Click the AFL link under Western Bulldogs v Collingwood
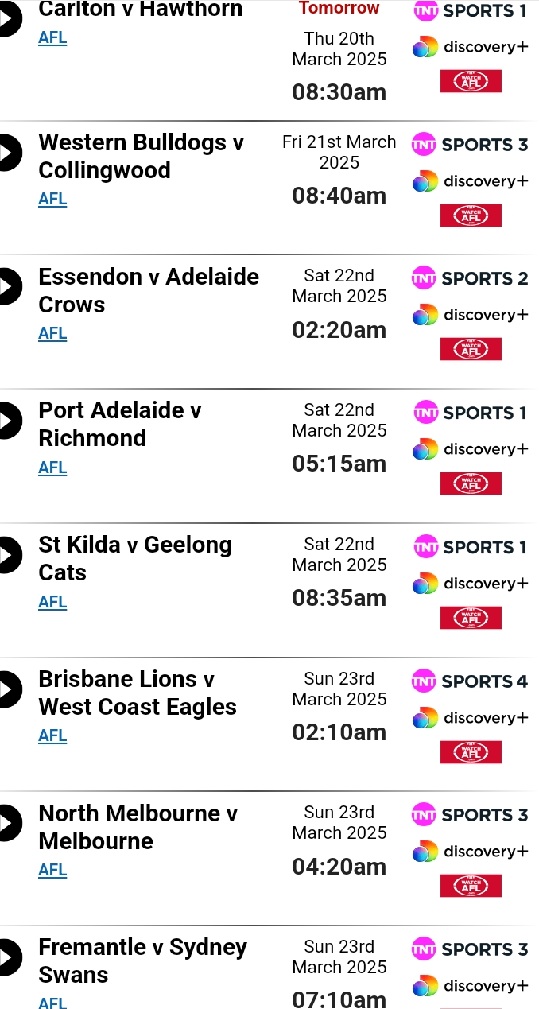This screenshot has width=539, height=1009. (x=52, y=199)
